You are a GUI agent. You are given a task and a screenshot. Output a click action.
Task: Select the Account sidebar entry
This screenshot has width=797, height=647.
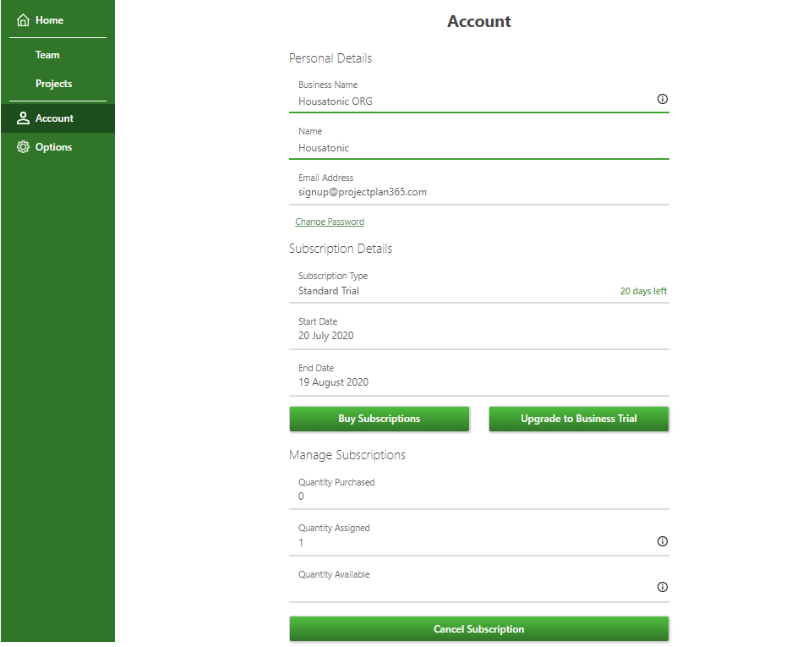(x=57, y=118)
